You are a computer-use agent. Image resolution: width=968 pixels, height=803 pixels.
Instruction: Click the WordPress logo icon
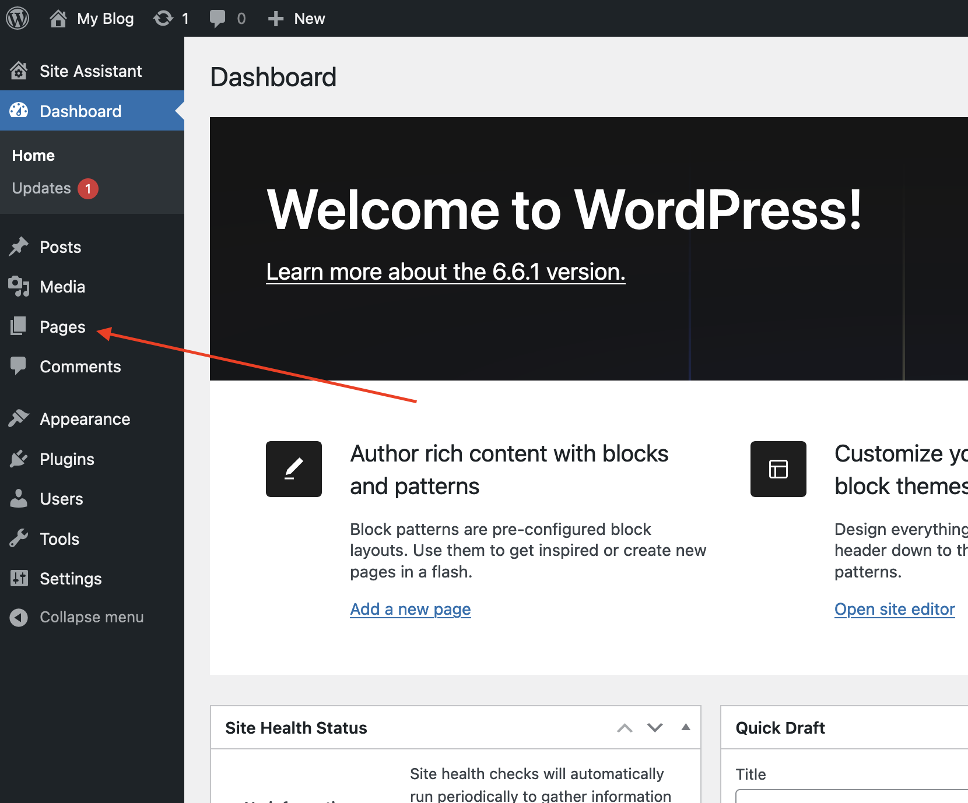tap(17, 19)
